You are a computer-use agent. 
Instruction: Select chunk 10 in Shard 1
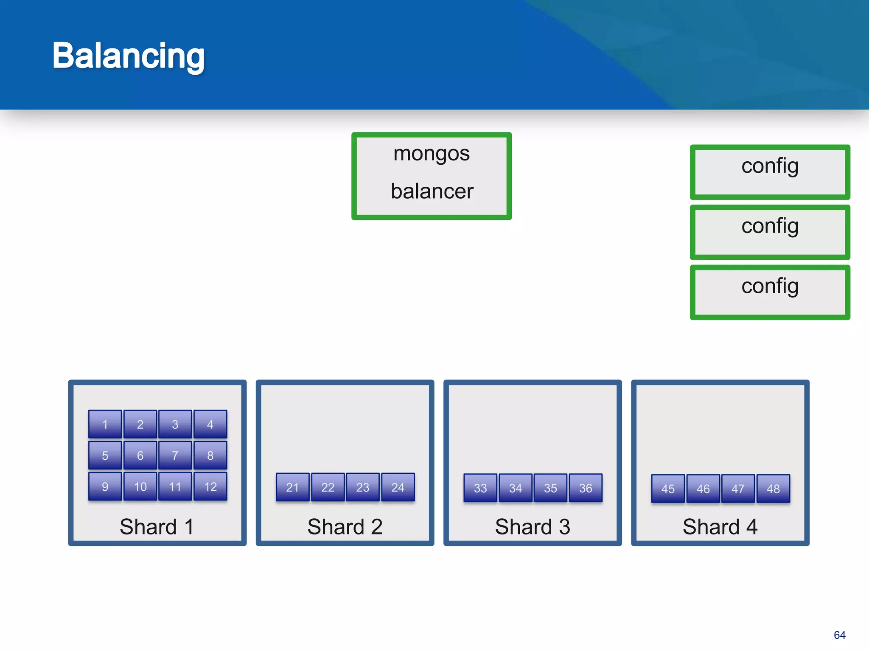(x=140, y=486)
